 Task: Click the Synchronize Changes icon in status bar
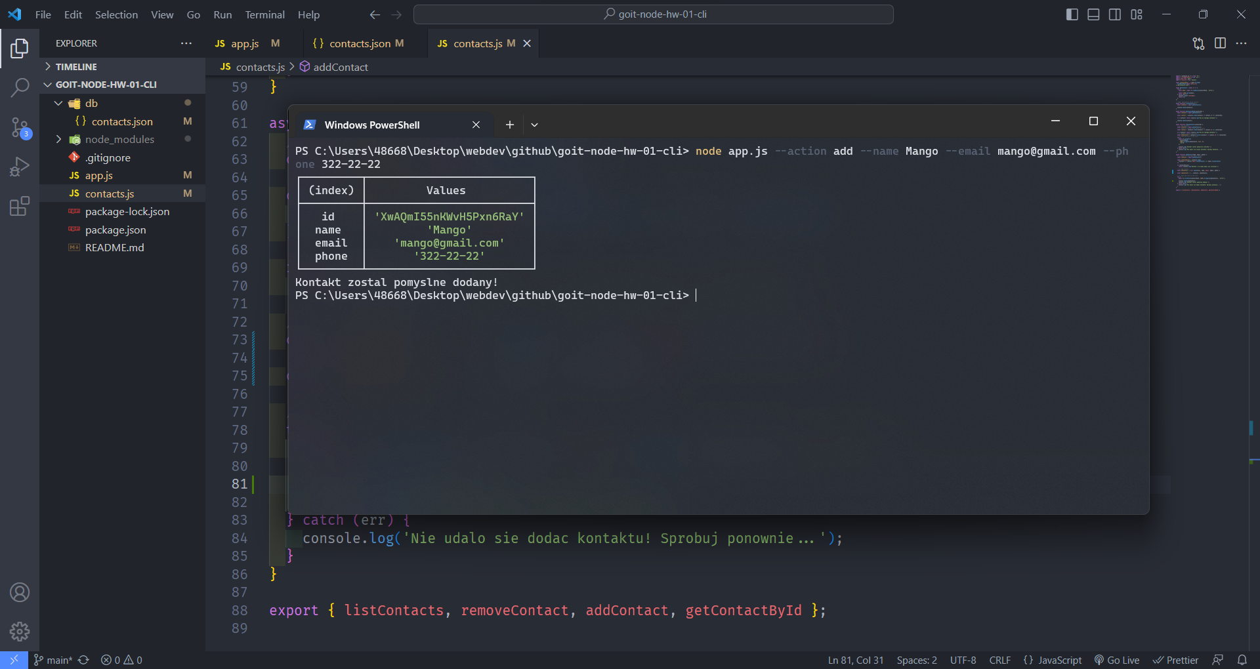point(83,660)
